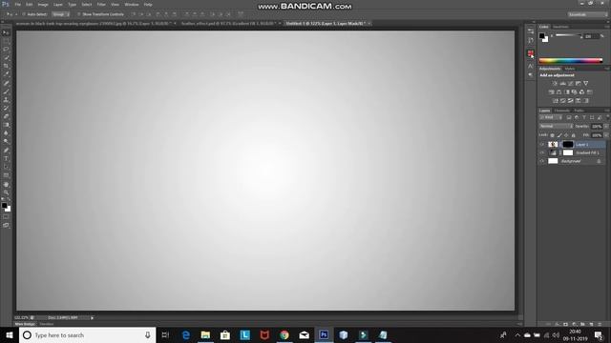Select the Brush tool
The width and height of the screenshot is (611, 343).
[6, 91]
